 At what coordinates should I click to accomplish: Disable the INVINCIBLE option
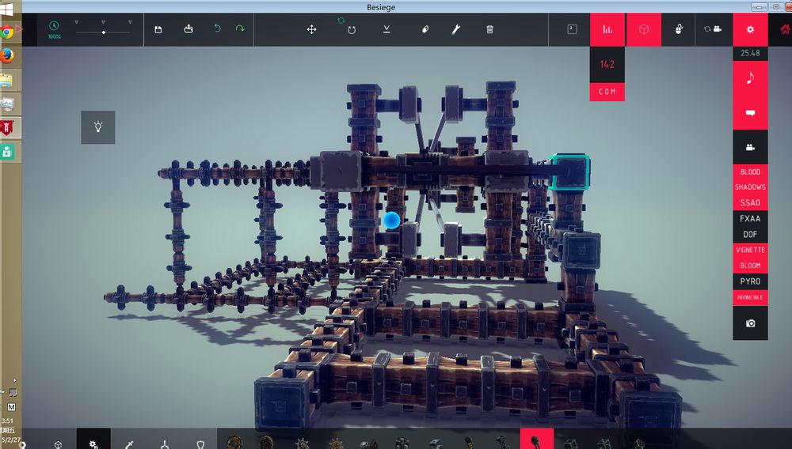pos(750,297)
